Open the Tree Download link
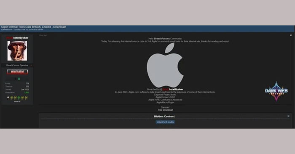Image resolution: width=295 pixels, height=154 pixels. 165,110
